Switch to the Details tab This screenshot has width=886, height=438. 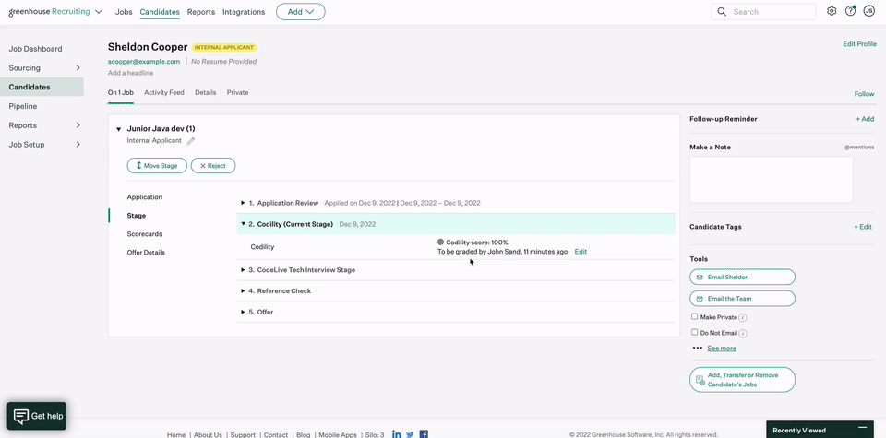[x=206, y=92]
